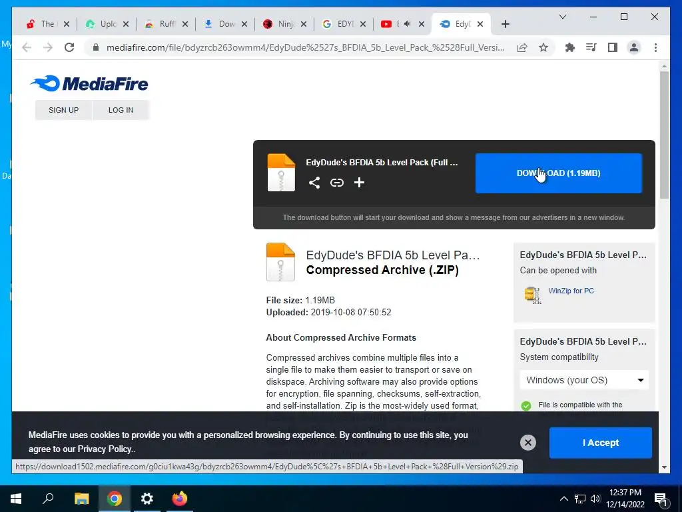682x512 pixels.
Task: Click the orange ZIP file icon in dark box
Action: [x=281, y=173]
